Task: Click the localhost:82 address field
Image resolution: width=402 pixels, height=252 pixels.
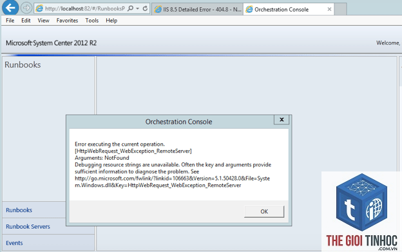Action: point(85,9)
